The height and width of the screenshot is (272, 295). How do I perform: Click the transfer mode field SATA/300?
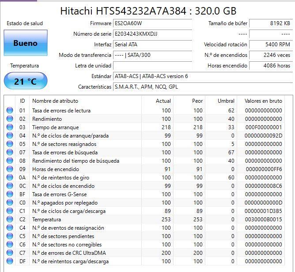tap(153, 55)
